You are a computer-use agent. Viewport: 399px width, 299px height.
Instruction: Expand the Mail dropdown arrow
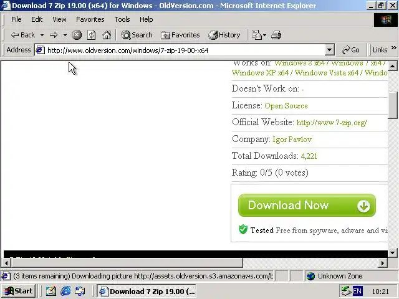click(264, 35)
